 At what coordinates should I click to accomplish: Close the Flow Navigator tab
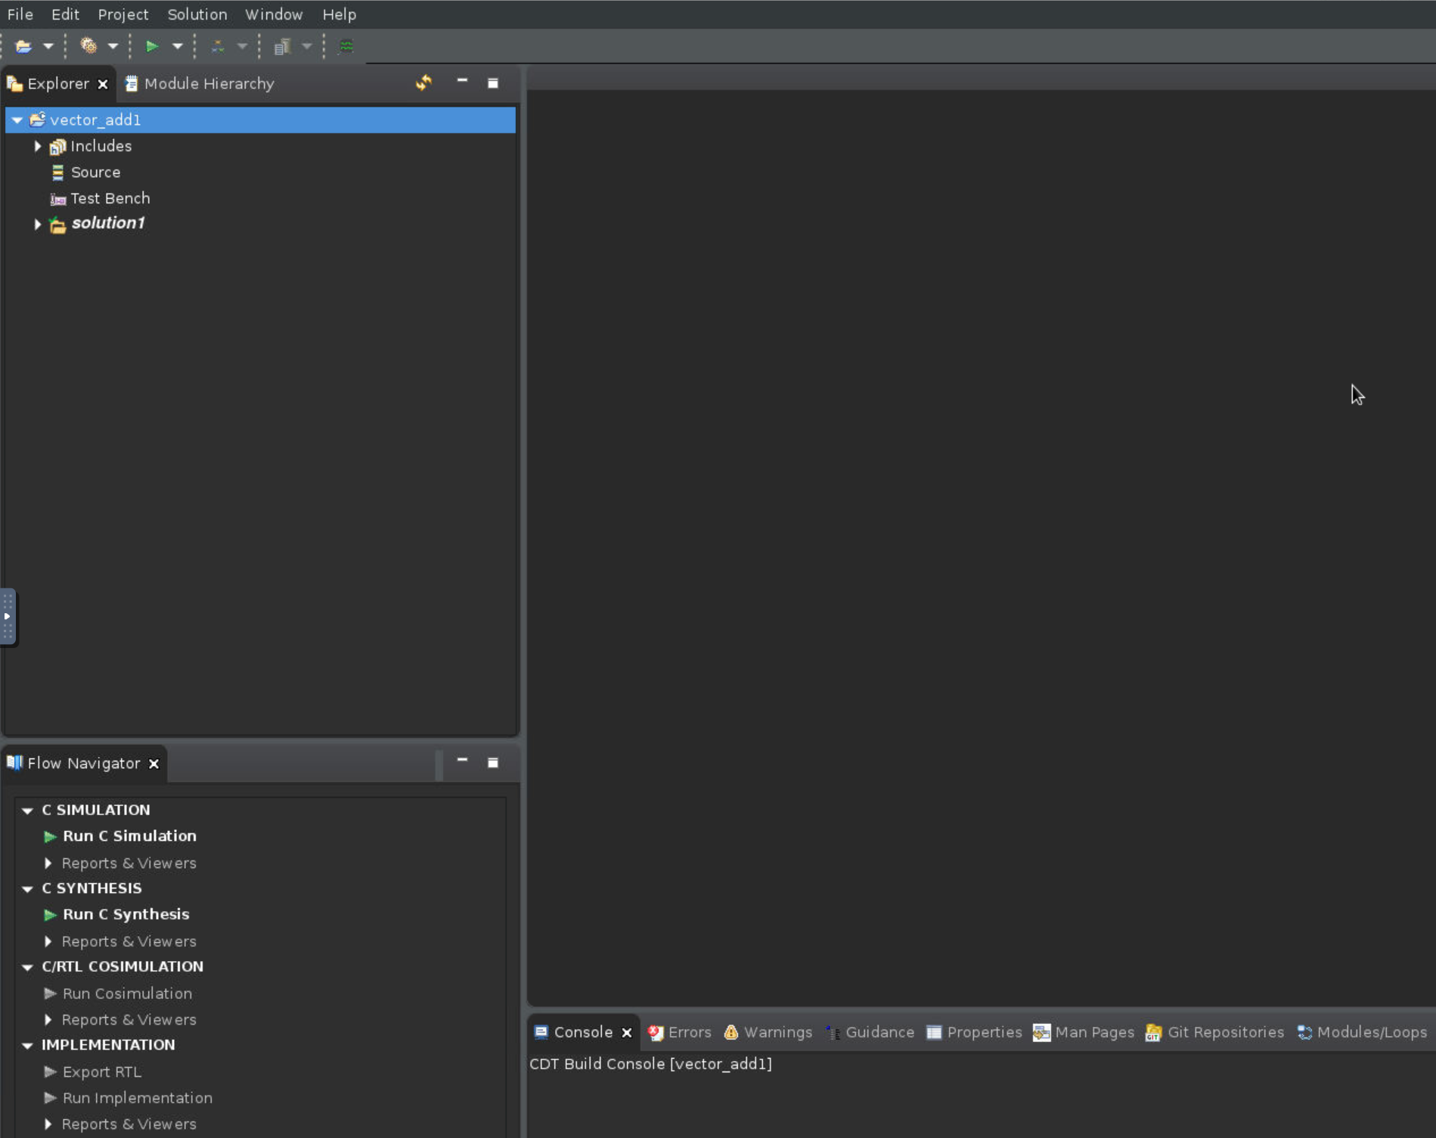[x=154, y=764]
